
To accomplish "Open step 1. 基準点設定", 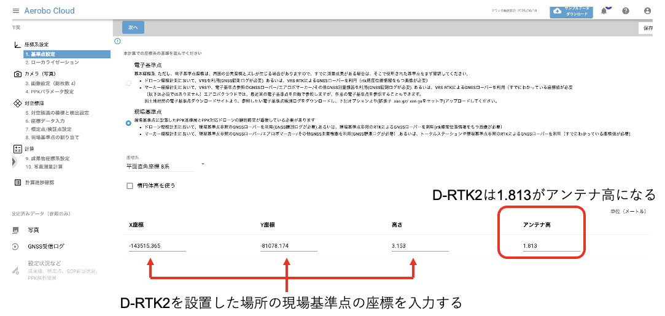I will click(67, 54).
